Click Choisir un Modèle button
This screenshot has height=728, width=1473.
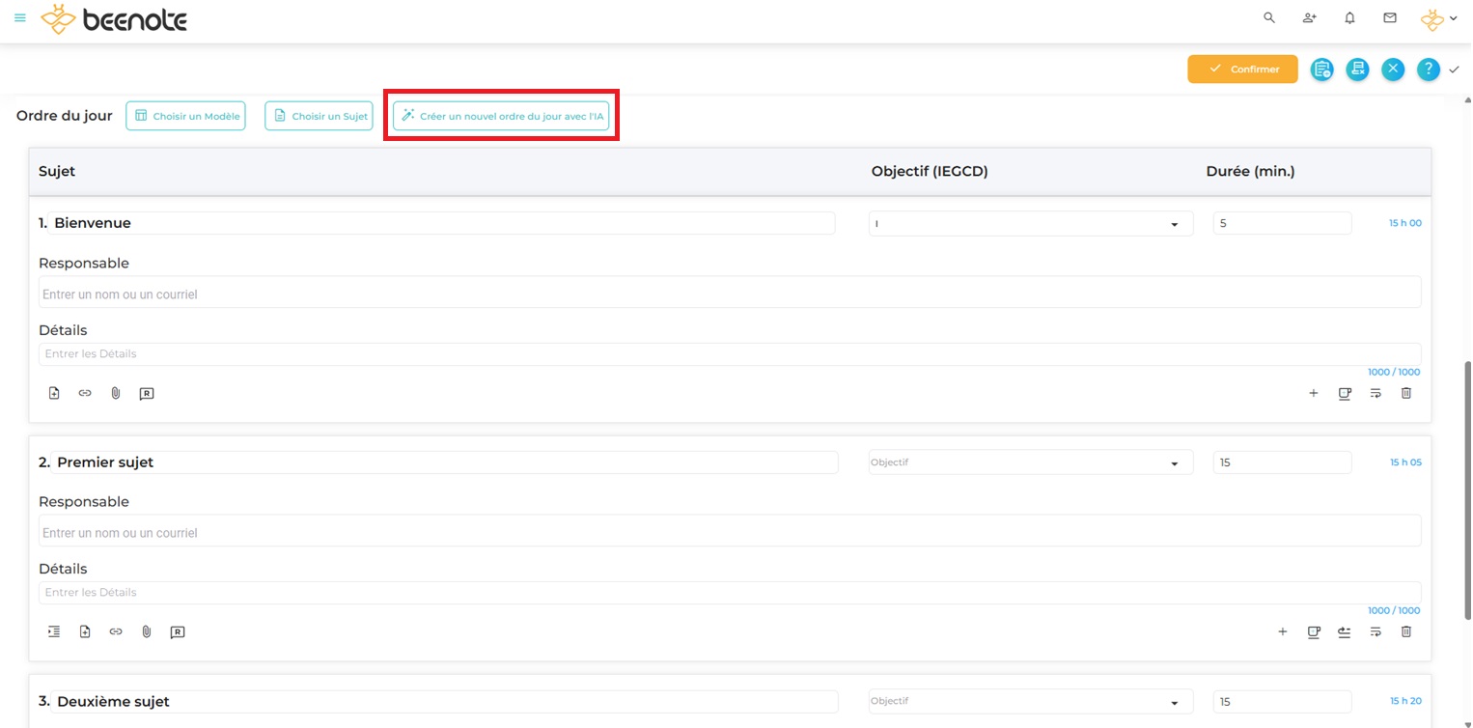(185, 116)
